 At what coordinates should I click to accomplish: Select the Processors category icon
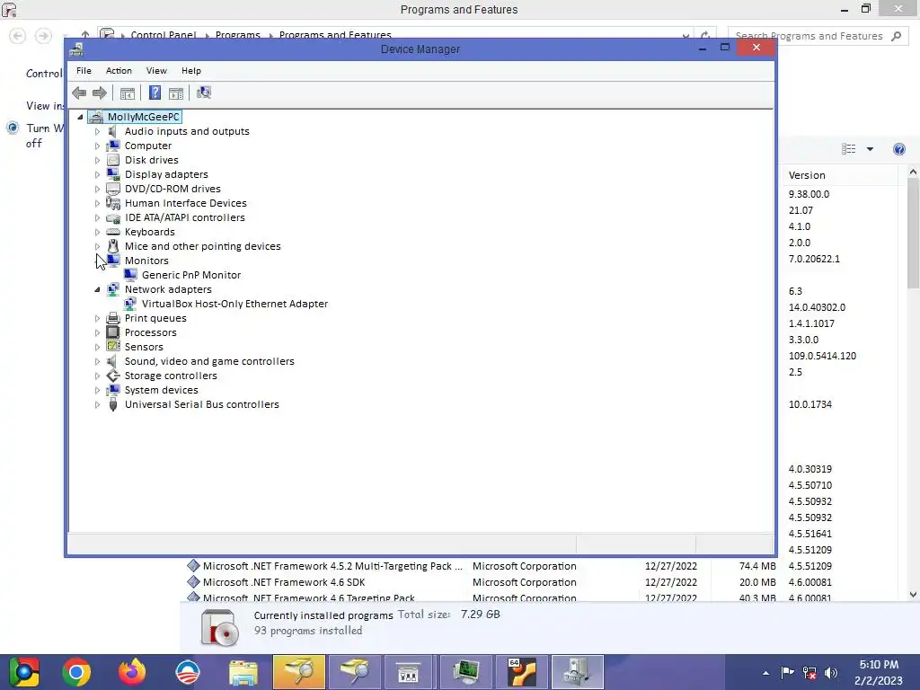coord(113,332)
